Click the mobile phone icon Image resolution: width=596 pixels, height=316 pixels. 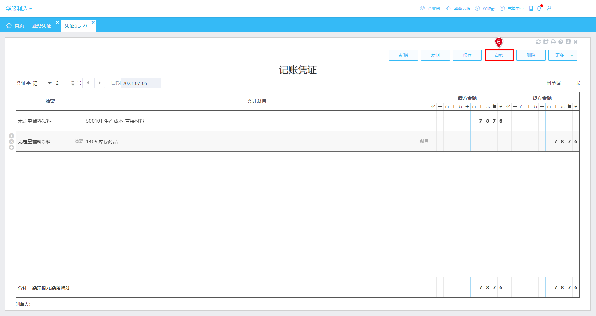pos(531,8)
